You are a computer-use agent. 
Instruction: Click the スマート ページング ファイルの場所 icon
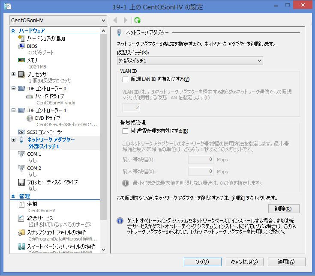tap(21, 246)
